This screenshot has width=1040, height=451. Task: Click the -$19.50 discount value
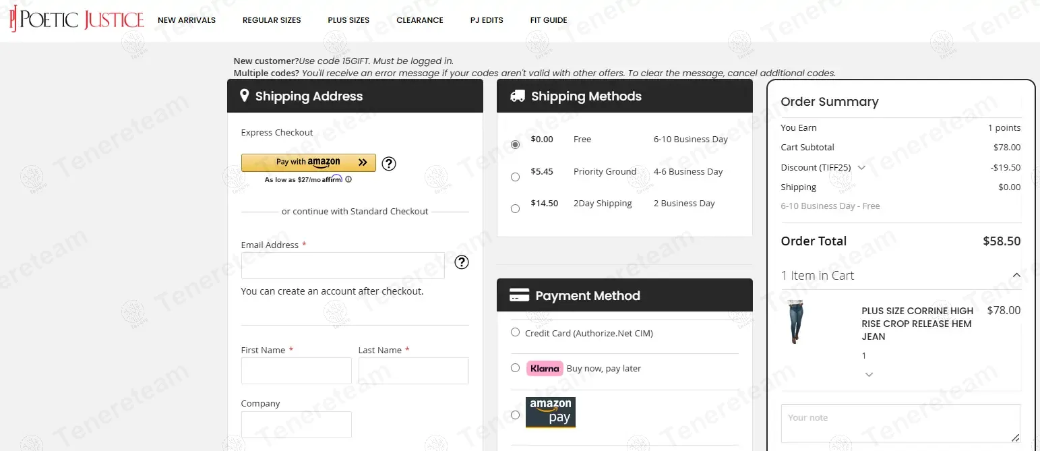pyautogui.click(x=1006, y=167)
